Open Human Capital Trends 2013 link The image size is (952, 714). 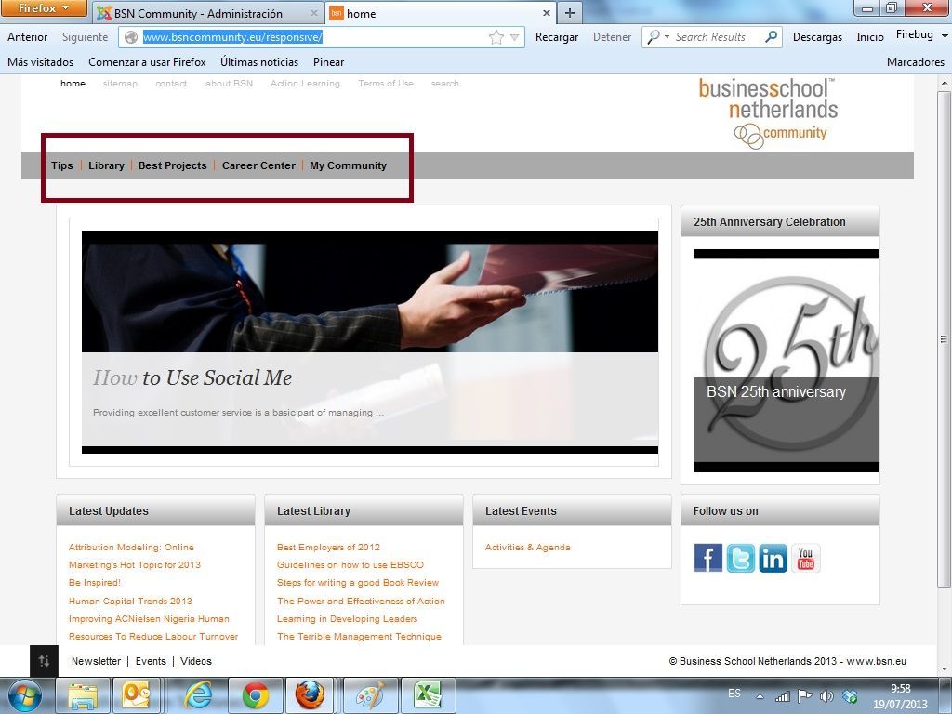130,601
